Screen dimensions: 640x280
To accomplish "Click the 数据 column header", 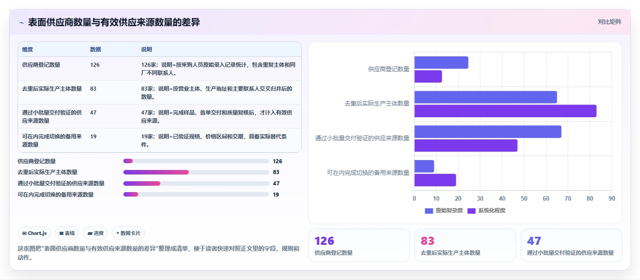I will click(x=95, y=49).
